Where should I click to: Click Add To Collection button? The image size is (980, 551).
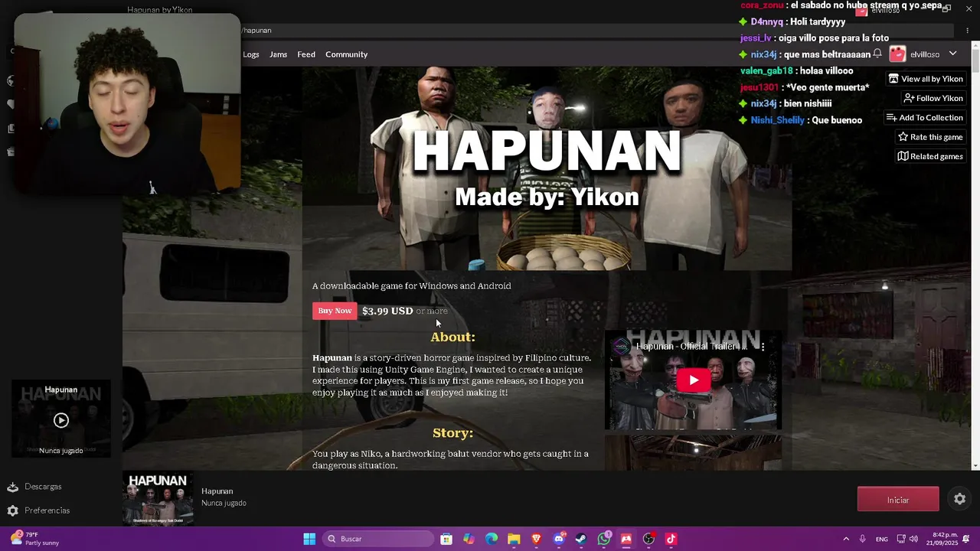tap(925, 117)
